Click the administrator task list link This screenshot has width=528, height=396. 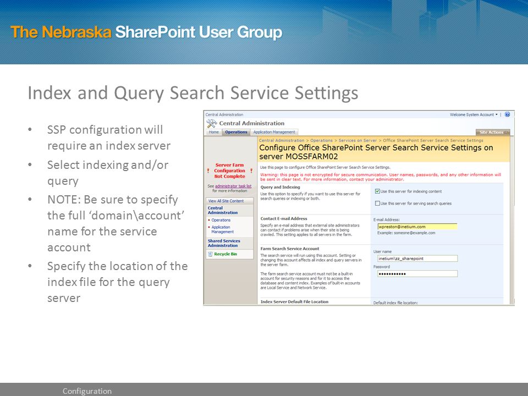coord(233,186)
